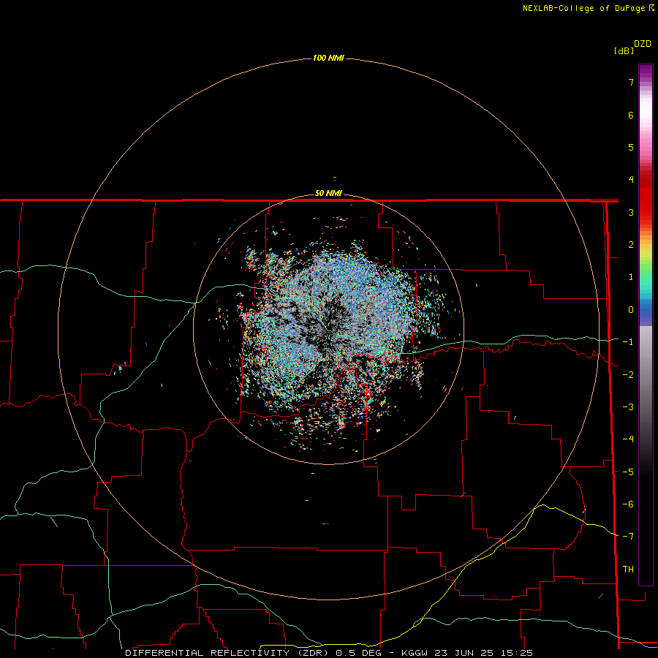Click the 100 NMI range ring label

(x=328, y=58)
